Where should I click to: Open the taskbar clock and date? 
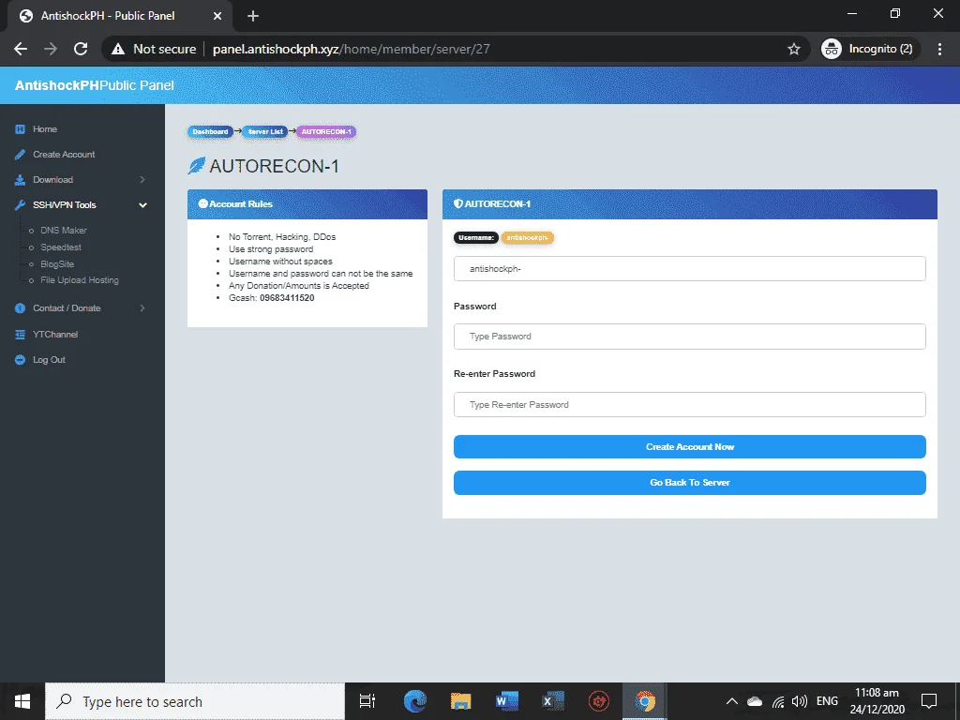(877, 701)
